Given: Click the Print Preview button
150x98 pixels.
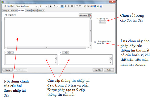Looking at the screenshot, I should coord(20,70).
